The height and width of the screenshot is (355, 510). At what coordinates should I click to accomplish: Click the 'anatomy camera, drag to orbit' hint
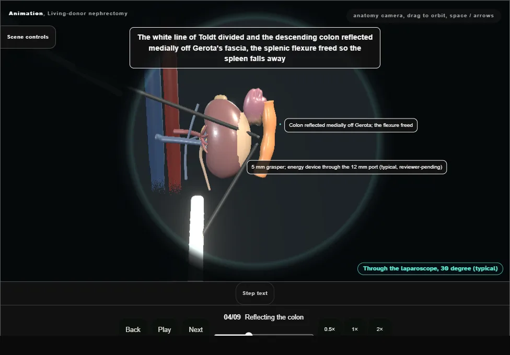(x=423, y=16)
